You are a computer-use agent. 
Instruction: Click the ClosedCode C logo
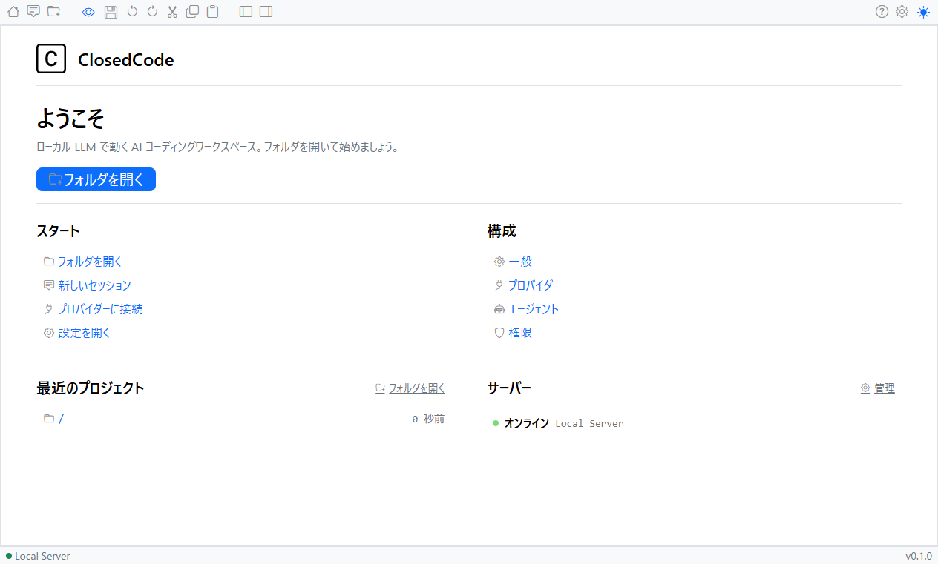tap(51, 59)
